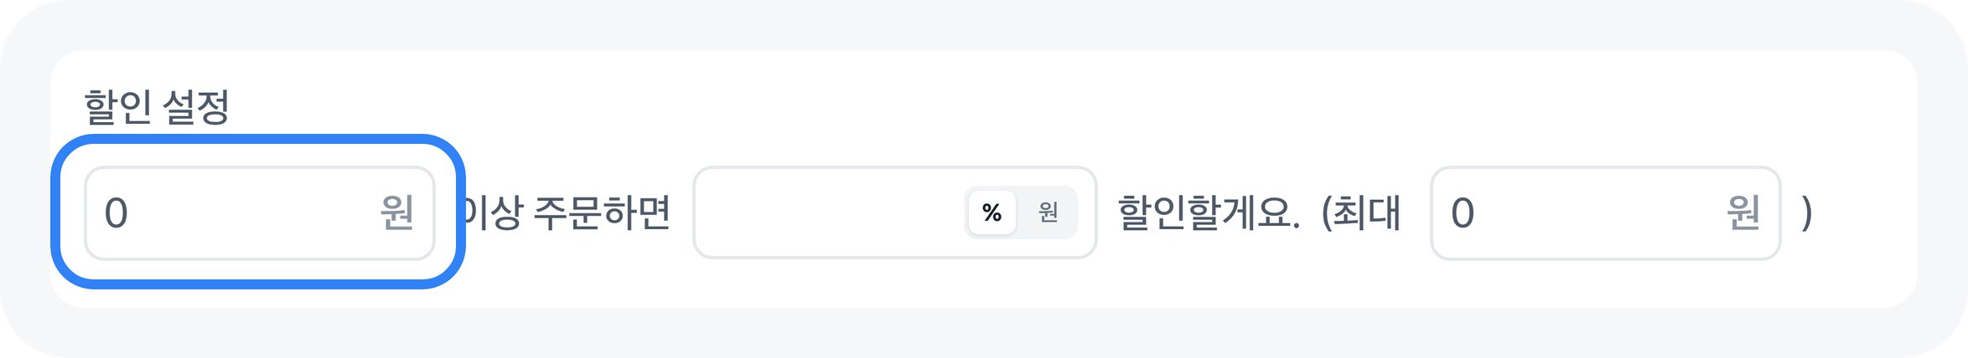Click the 0 placeholder in minimum order field
The height and width of the screenshot is (358, 1968).
[116, 213]
